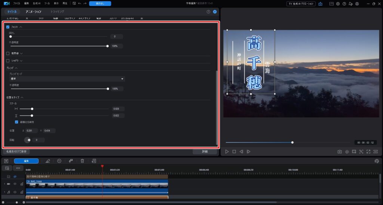Click the trash icon in the timeline toolbar

82,161
